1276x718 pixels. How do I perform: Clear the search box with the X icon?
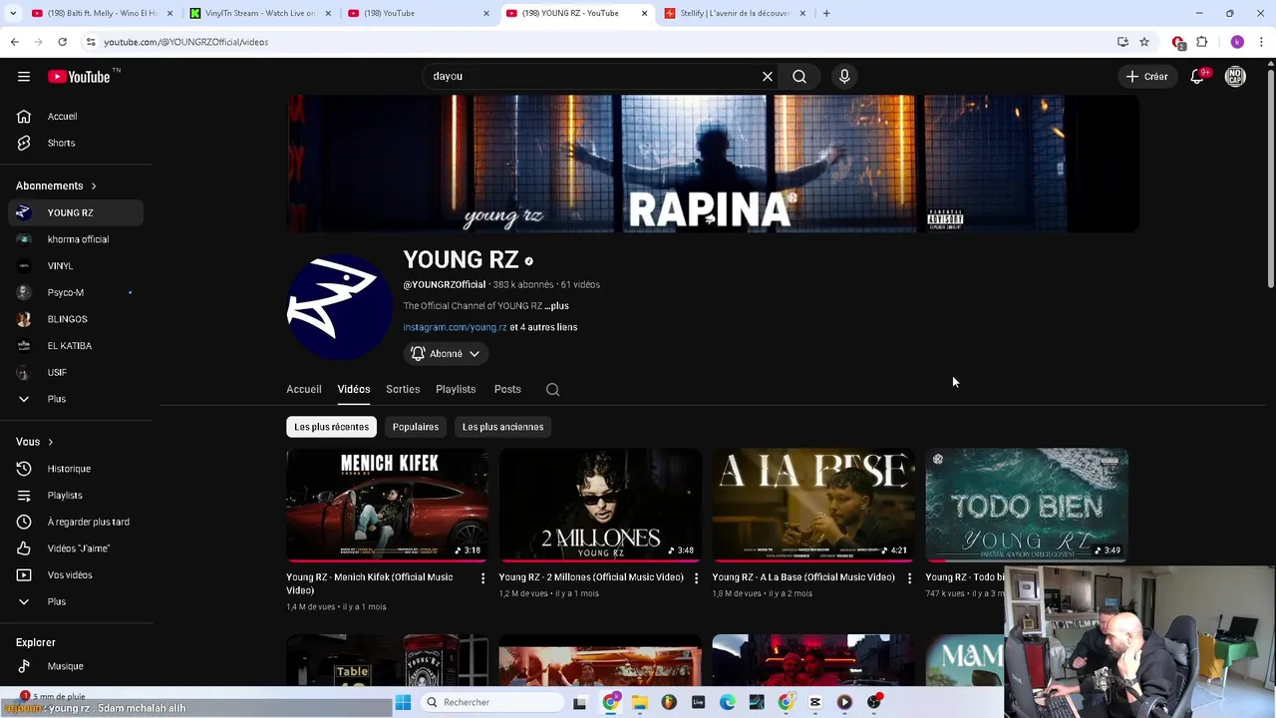click(x=768, y=77)
